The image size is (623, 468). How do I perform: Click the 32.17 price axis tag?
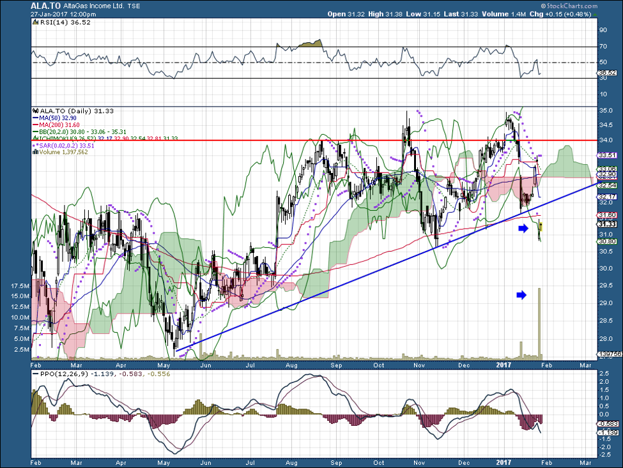click(x=608, y=197)
